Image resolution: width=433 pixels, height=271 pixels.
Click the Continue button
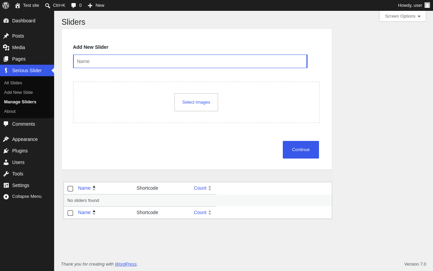pos(301,150)
